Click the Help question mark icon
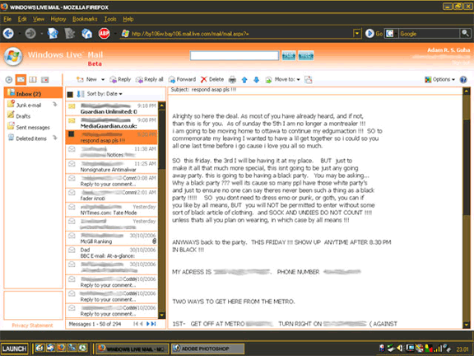This screenshot has width=474, height=356. tap(463, 80)
